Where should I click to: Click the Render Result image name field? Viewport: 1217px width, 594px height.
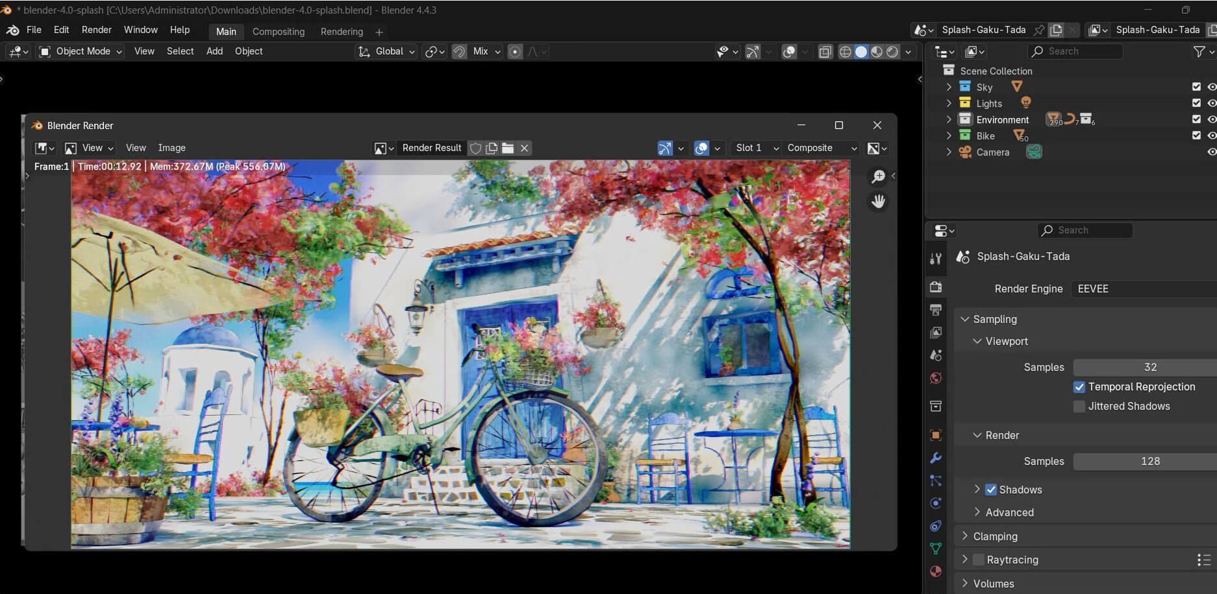[431, 148]
